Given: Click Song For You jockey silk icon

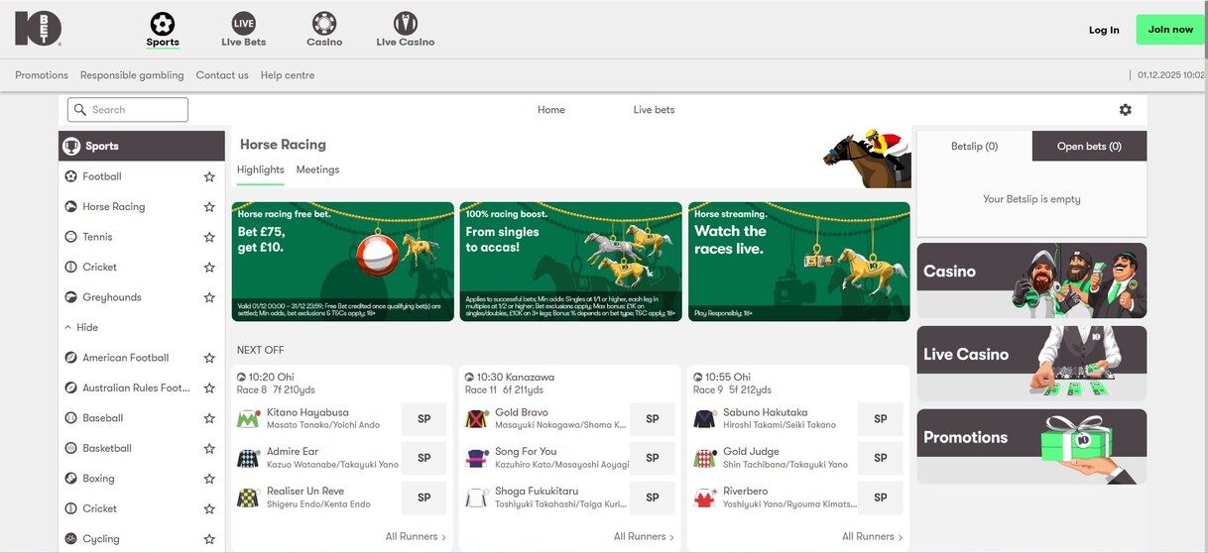Looking at the screenshot, I should (476, 458).
